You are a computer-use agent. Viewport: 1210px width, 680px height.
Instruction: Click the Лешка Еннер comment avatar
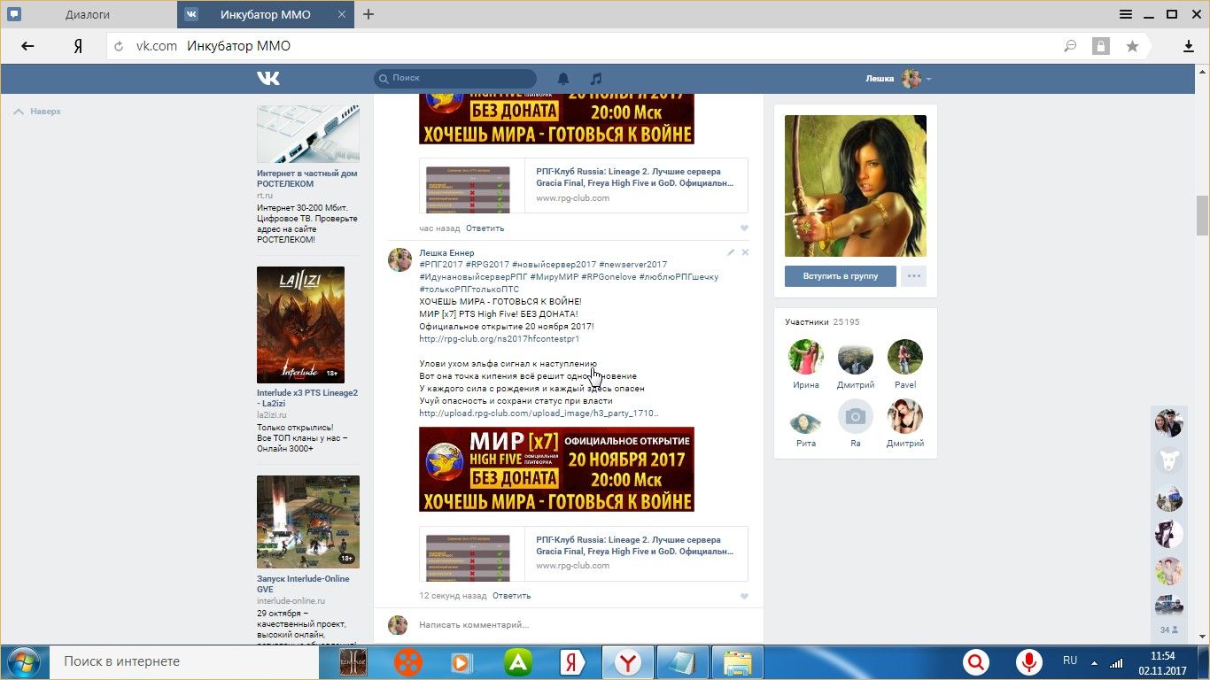coord(399,259)
